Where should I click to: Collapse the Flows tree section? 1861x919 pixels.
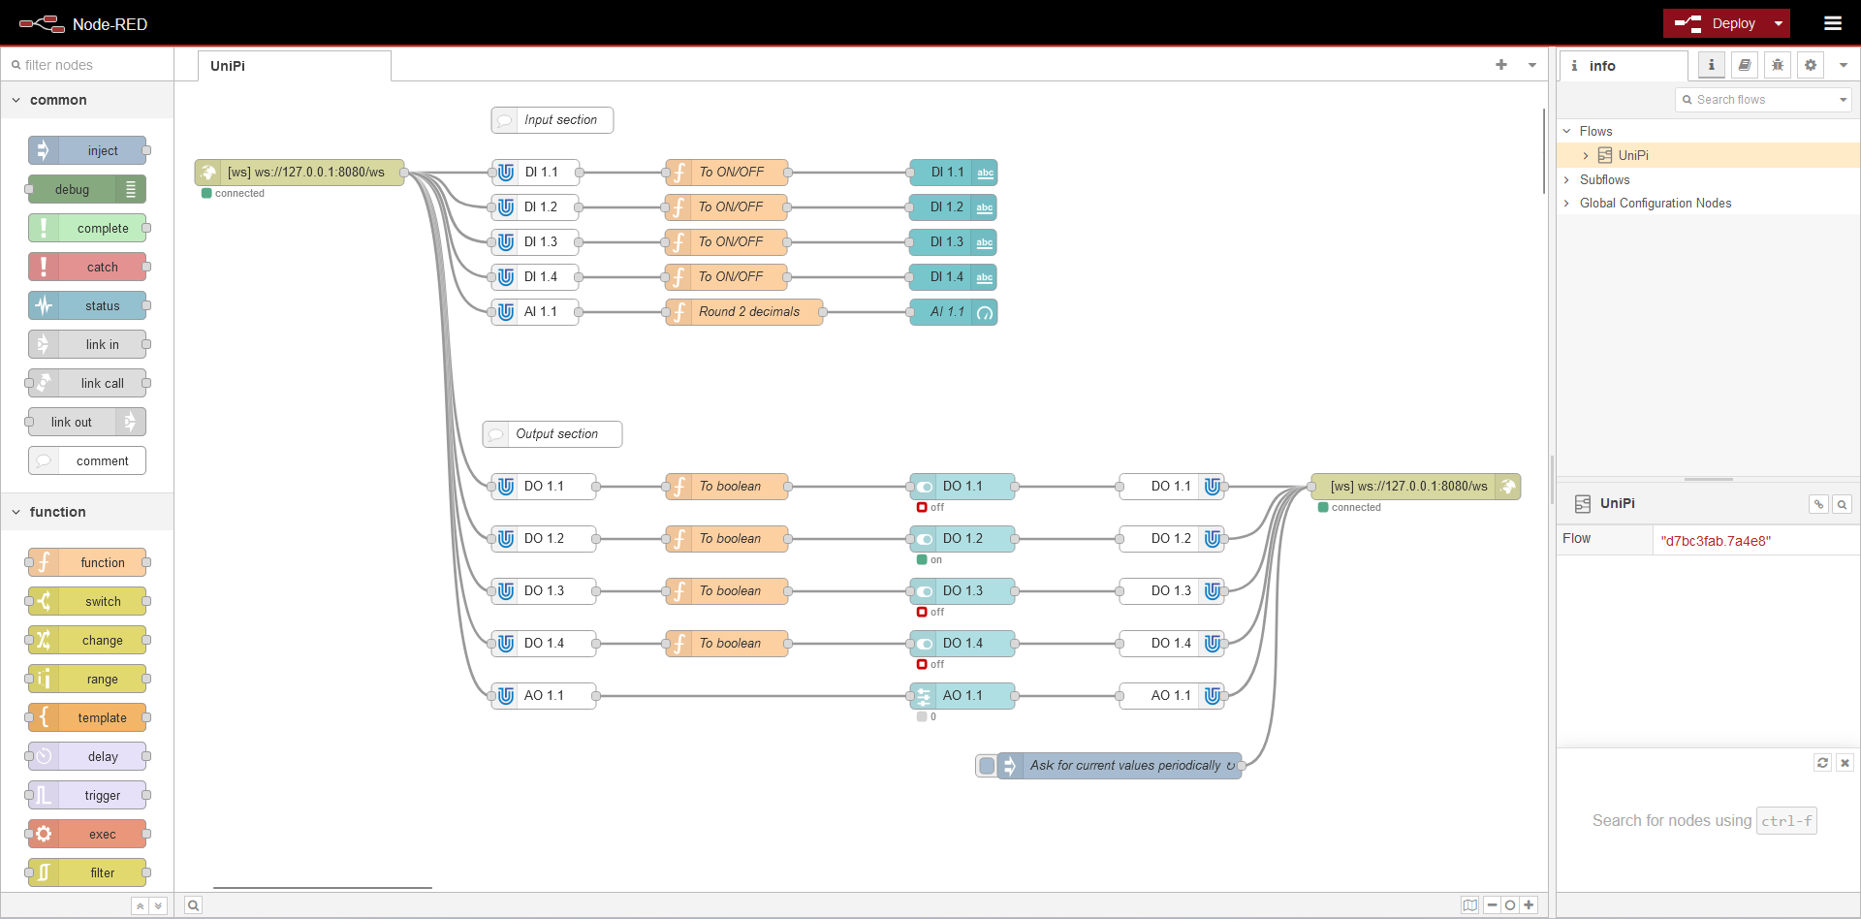coord(1566,131)
